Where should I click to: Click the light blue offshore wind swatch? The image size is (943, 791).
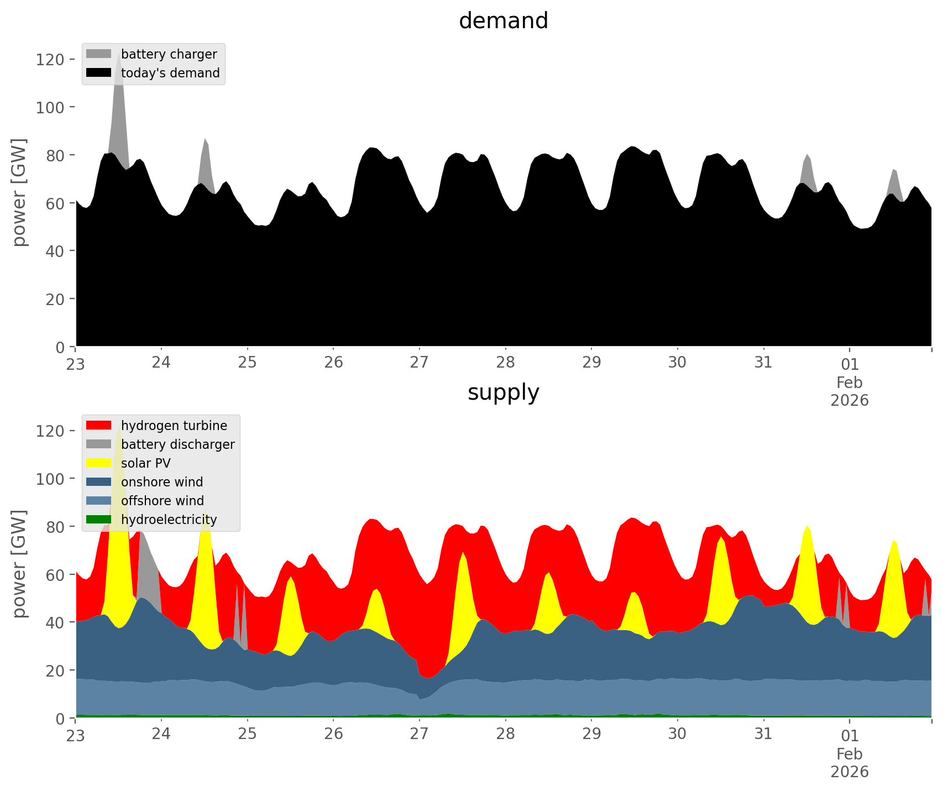pos(99,500)
